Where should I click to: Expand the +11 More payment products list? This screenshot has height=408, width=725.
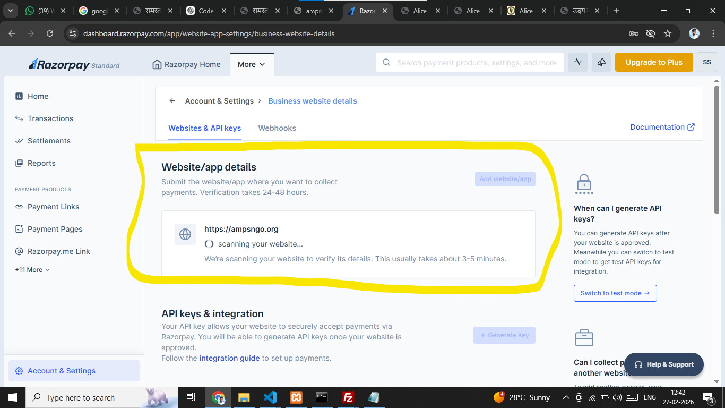[x=32, y=270]
